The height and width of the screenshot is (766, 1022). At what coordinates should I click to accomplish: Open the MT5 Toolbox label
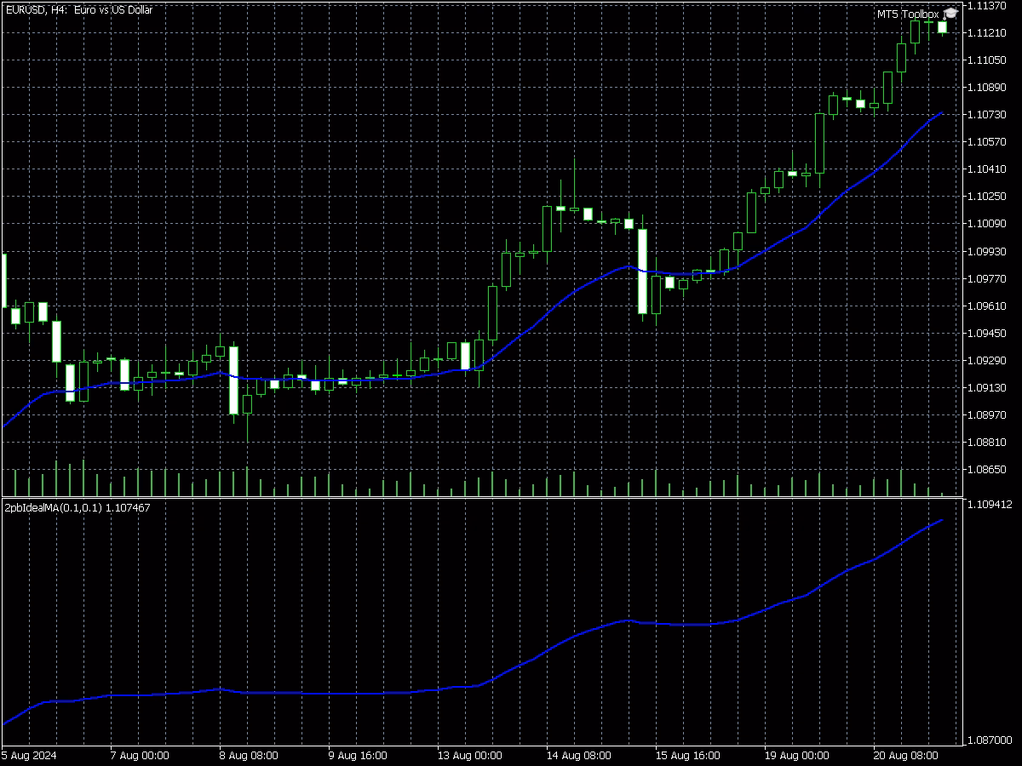point(908,14)
